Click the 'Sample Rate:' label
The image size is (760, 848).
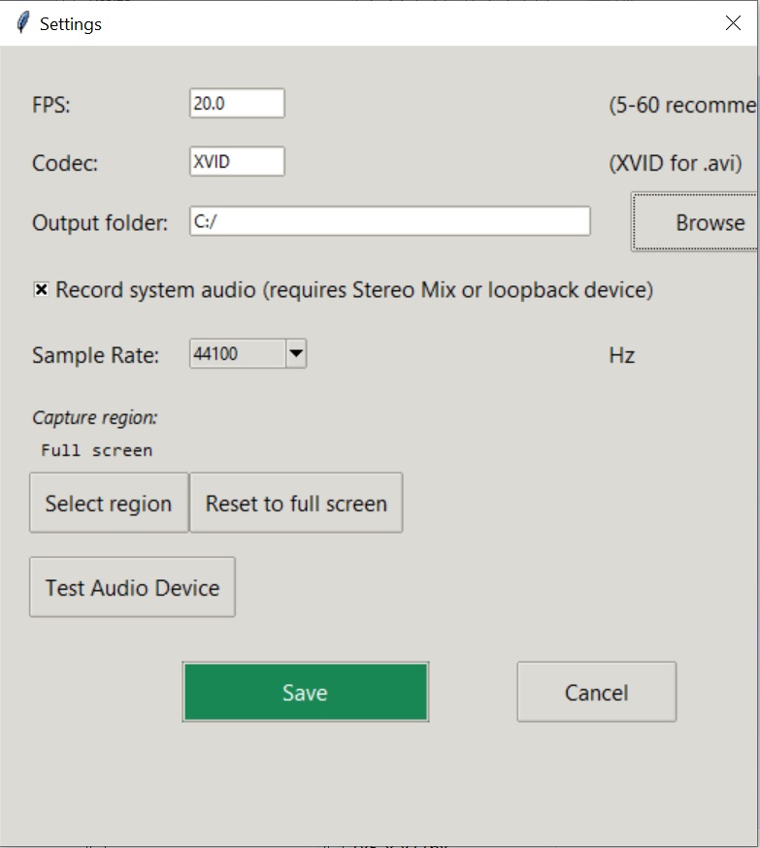coord(96,355)
